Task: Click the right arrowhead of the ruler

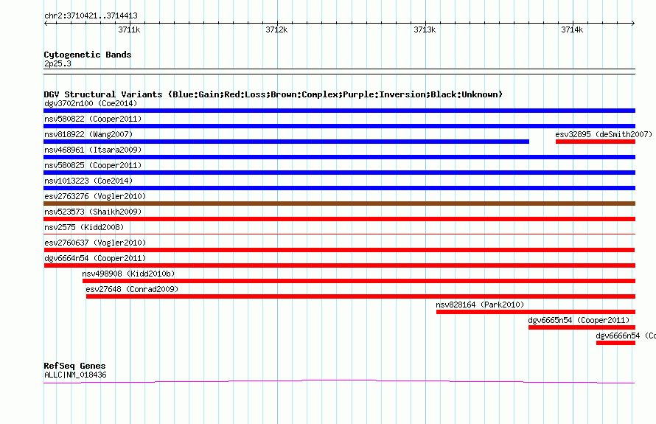Action: [x=633, y=24]
